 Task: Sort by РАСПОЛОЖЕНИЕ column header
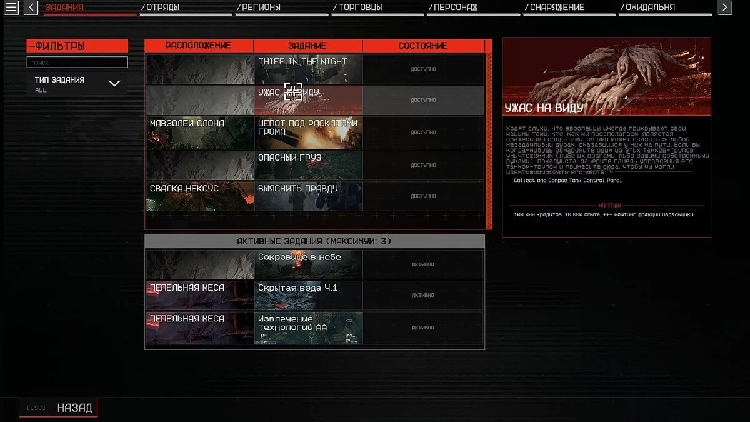coord(199,46)
